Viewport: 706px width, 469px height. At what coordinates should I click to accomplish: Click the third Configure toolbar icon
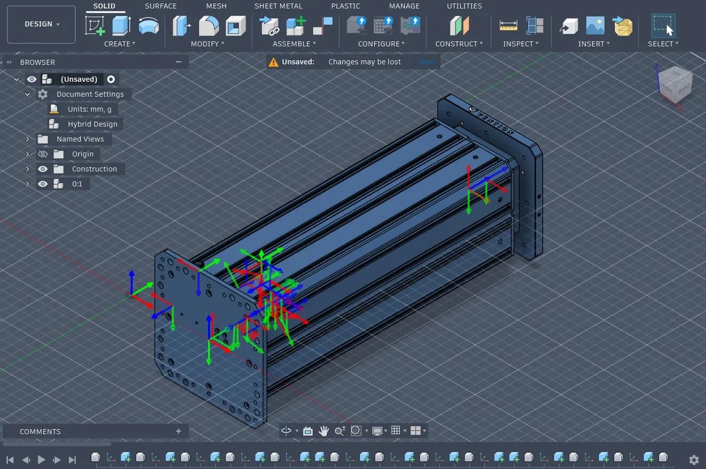click(410, 26)
